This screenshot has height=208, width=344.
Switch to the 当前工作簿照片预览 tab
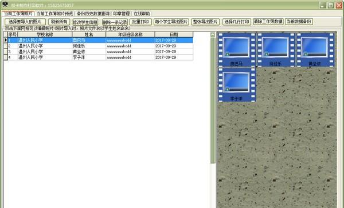[x=54, y=14]
